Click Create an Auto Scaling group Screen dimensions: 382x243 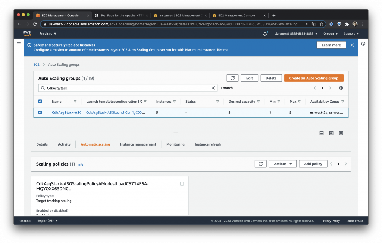tap(314, 78)
